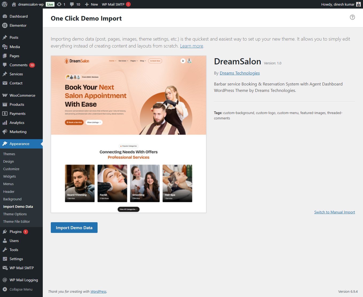The width and height of the screenshot is (363, 297).
Task: Open the help question mark icon
Action: point(352,17)
